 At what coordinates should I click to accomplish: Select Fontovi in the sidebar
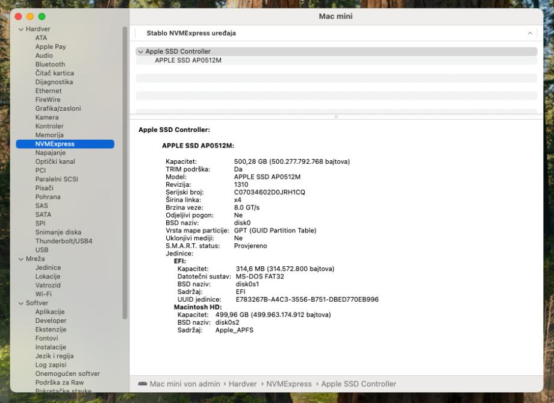[46, 339]
